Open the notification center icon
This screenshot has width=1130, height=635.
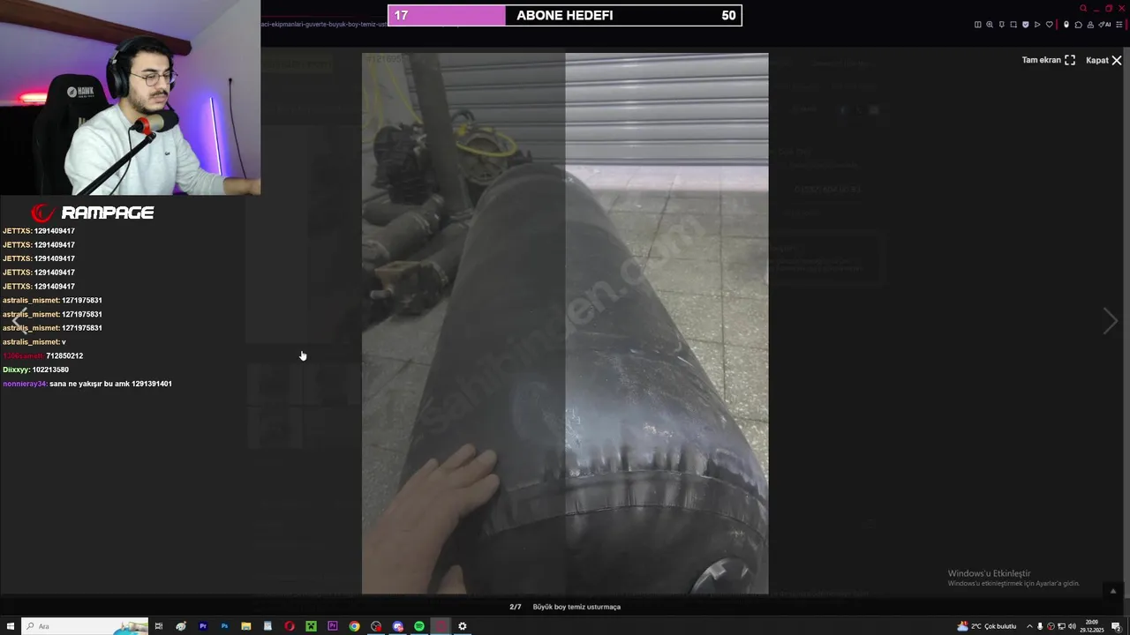(x=1117, y=626)
